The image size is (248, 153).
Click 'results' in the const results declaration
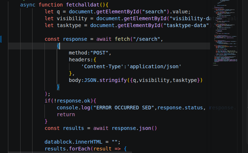coord(73,128)
